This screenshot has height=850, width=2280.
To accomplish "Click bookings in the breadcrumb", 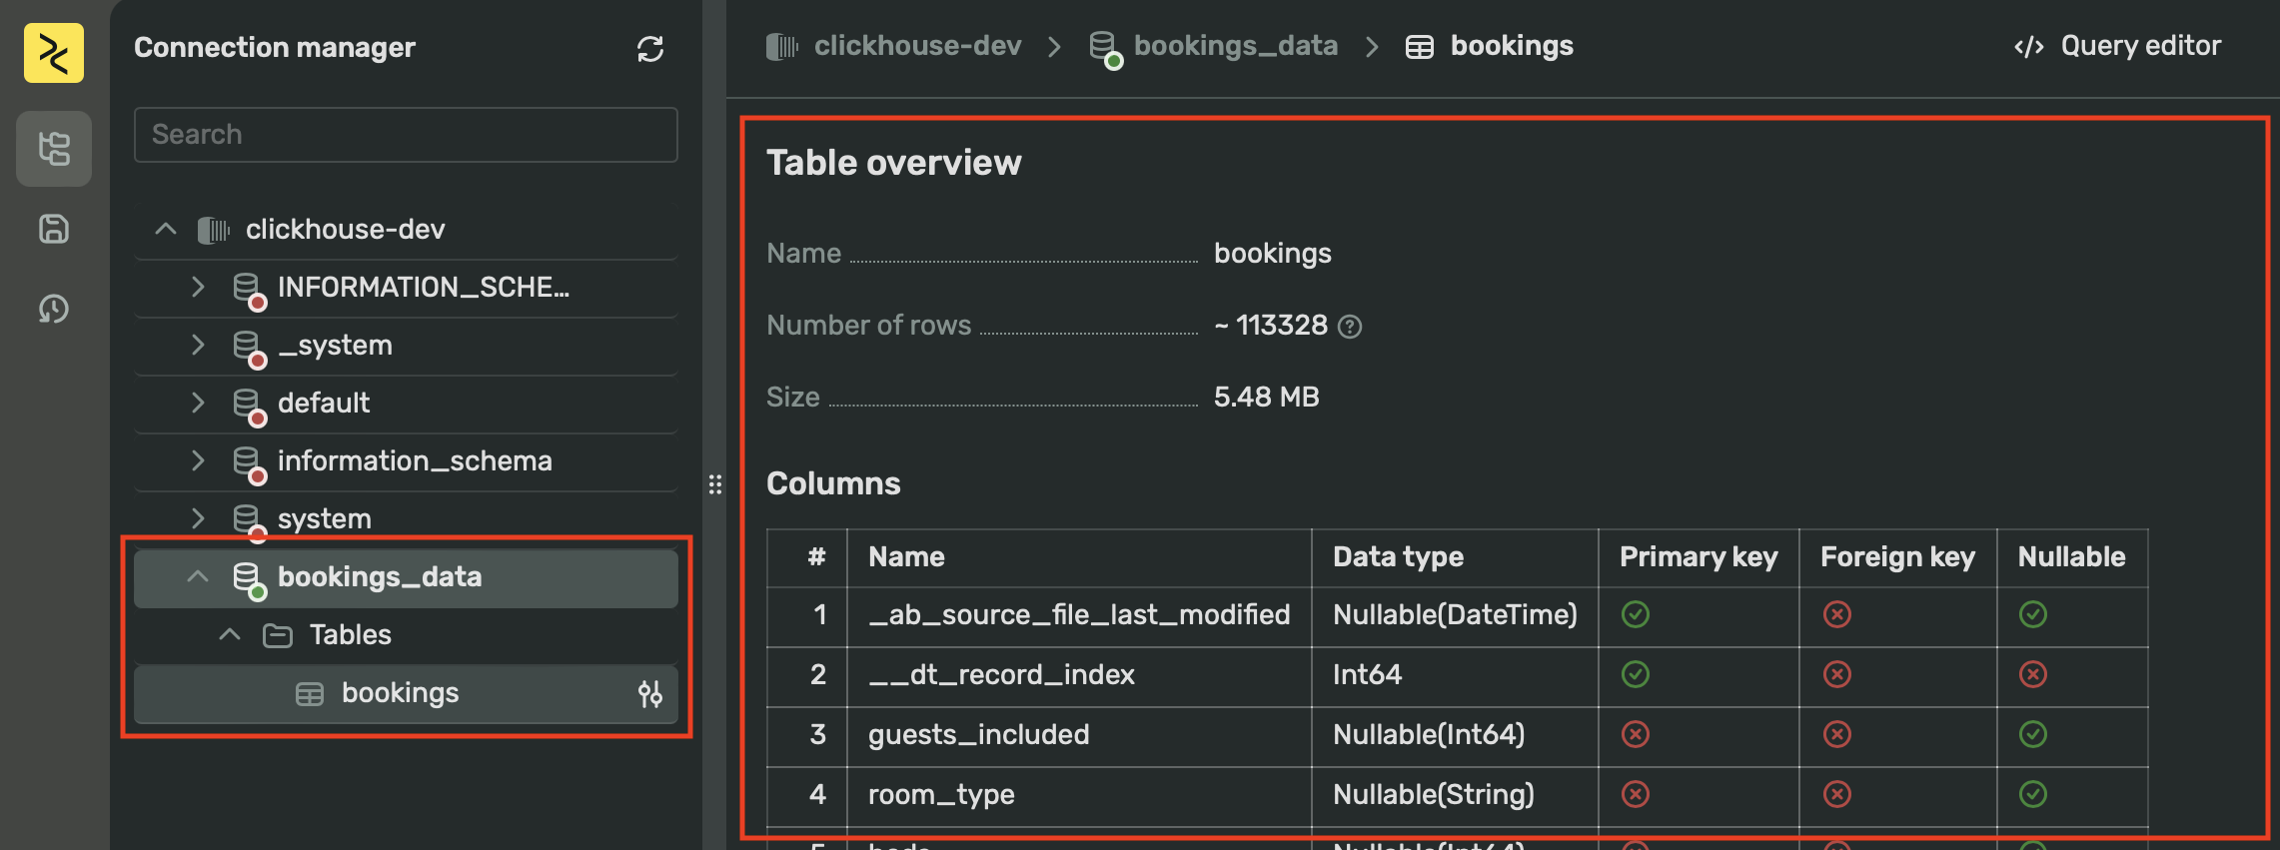I will coord(1512,46).
